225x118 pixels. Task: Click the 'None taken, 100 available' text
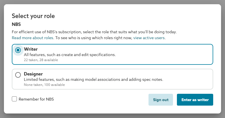click(44, 84)
